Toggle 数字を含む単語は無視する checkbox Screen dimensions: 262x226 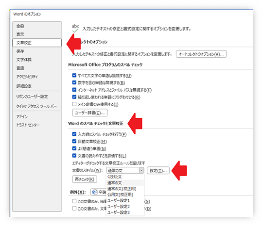coord(74,82)
